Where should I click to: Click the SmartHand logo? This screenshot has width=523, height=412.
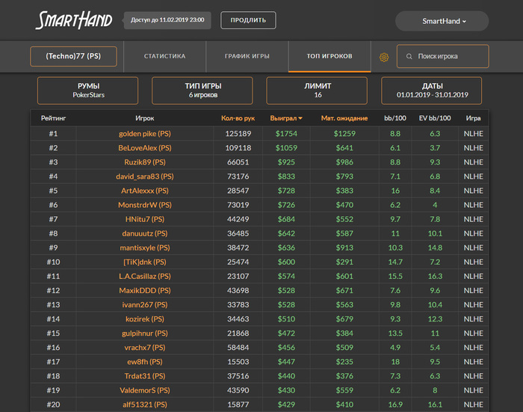pyautogui.click(x=74, y=20)
